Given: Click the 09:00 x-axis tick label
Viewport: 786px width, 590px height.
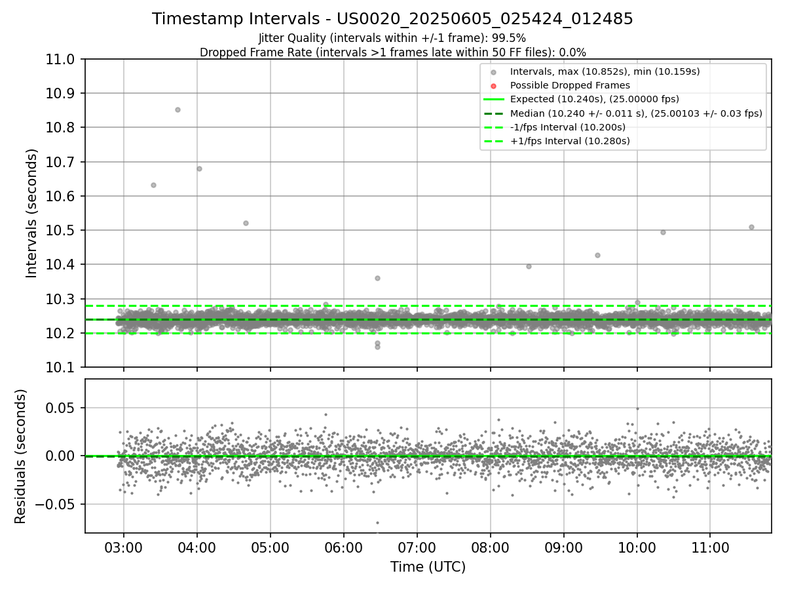Looking at the screenshot, I should tap(564, 546).
